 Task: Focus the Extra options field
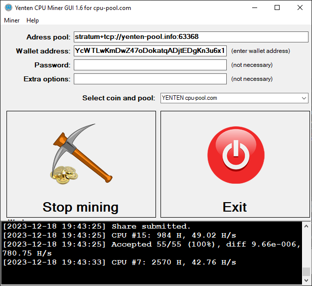(x=150, y=79)
